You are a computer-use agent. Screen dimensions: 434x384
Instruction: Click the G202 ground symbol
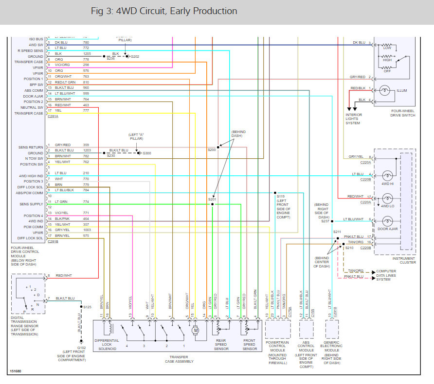[x=128, y=56]
